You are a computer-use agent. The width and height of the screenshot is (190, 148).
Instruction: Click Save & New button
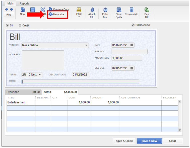click(x=149, y=141)
